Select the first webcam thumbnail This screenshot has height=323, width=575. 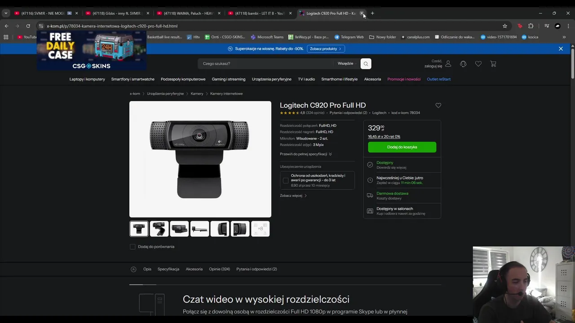139,229
